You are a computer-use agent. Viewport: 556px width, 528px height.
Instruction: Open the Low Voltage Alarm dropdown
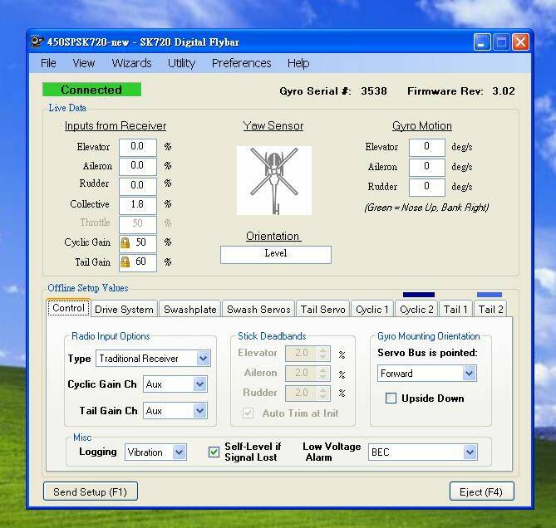tap(470, 452)
